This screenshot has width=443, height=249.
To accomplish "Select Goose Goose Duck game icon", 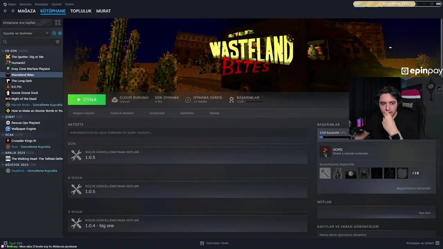I will pos(8,93).
